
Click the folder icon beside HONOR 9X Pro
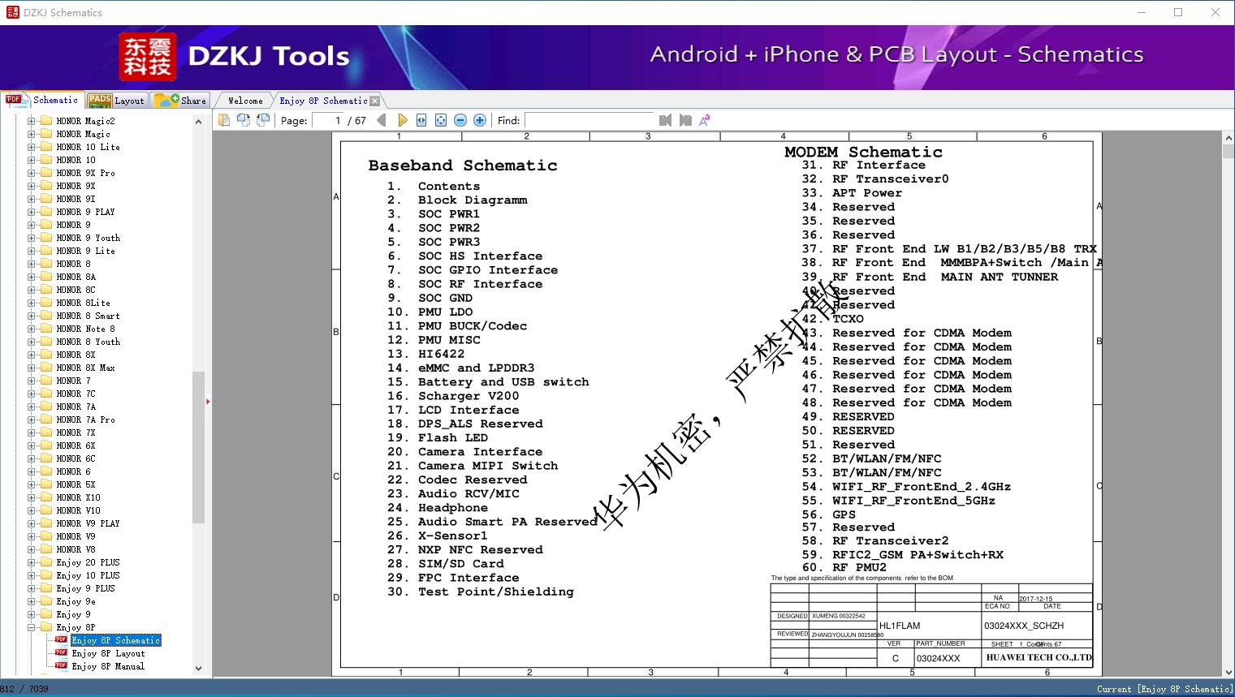[46, 173]
